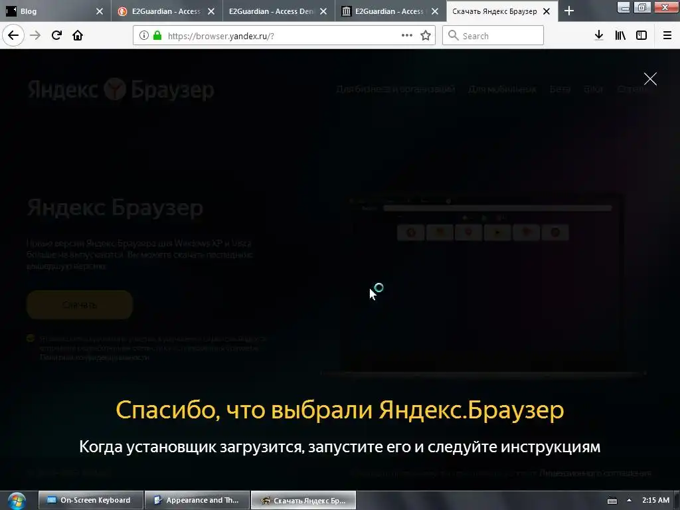Switch to On-Screen Keyboard taskbar button
Viewport: 680px width, 510px height.
[90, 500]
